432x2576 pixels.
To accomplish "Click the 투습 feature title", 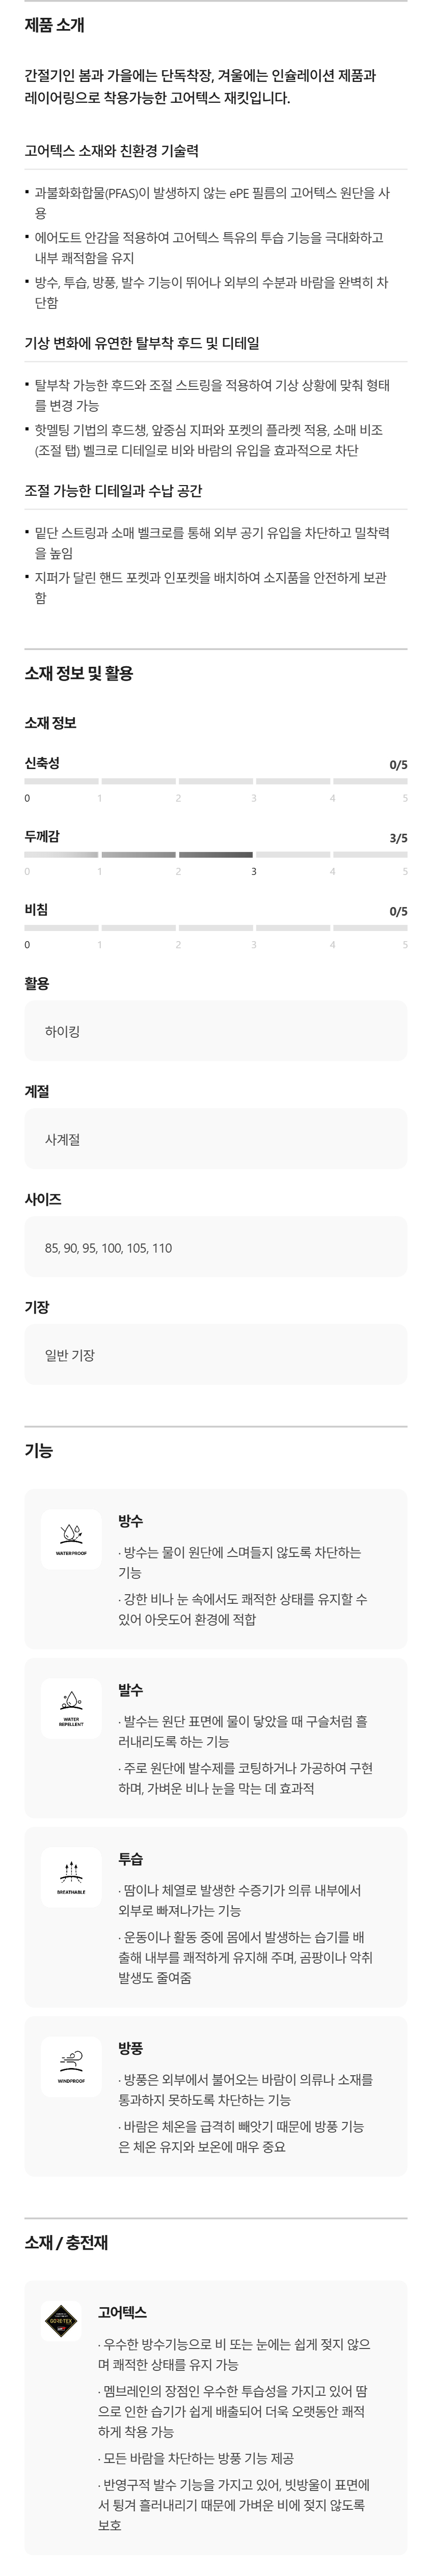I will tap(131, 1859).
